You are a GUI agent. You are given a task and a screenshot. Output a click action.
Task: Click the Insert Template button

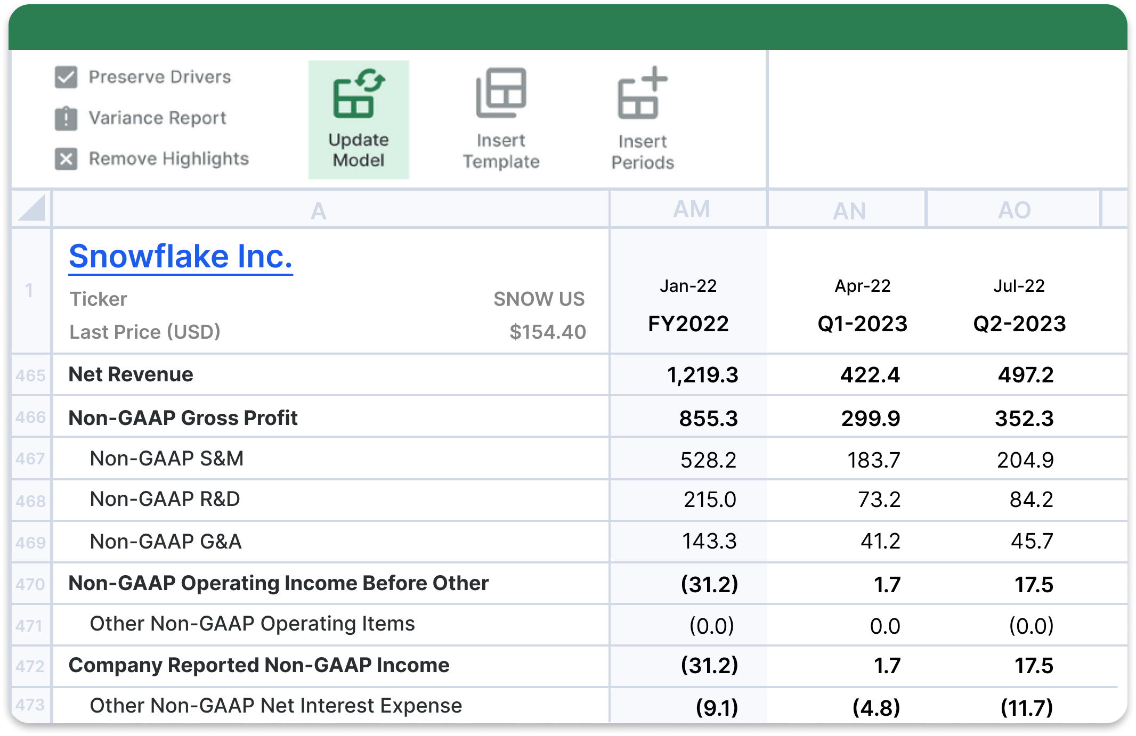pos(501,119)
